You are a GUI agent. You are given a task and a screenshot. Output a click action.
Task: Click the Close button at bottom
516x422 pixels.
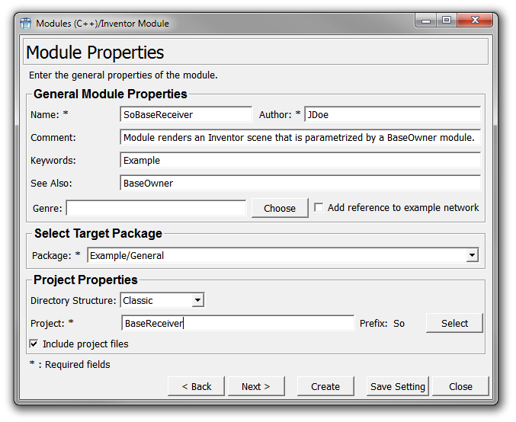click(460, 386)
